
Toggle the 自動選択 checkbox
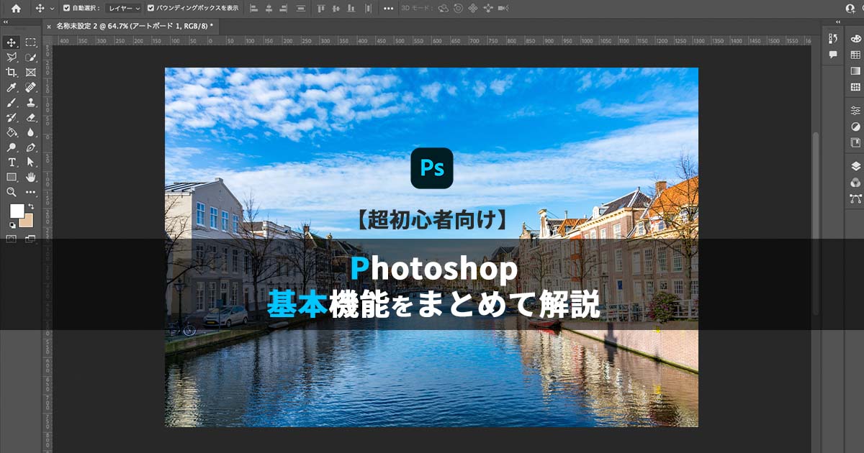[x=67, y=8]
